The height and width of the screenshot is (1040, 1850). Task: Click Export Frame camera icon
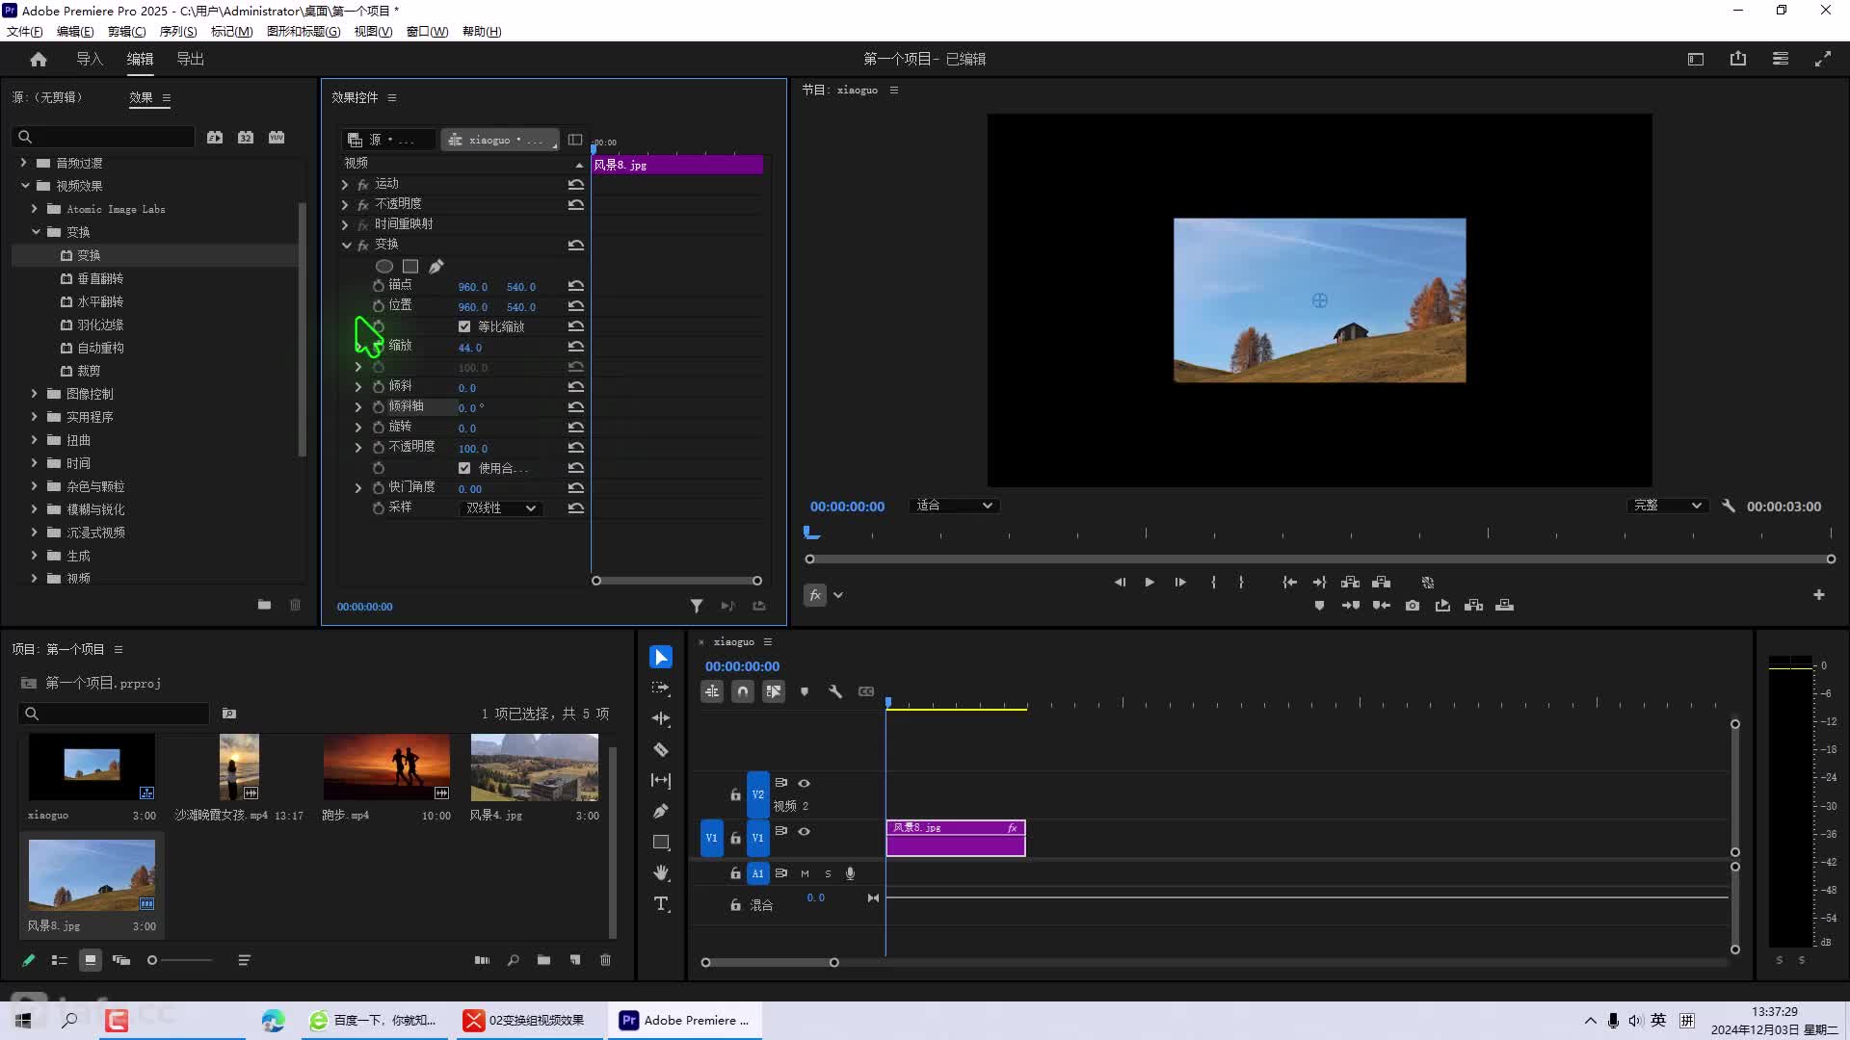click(x=1413, y=606)
